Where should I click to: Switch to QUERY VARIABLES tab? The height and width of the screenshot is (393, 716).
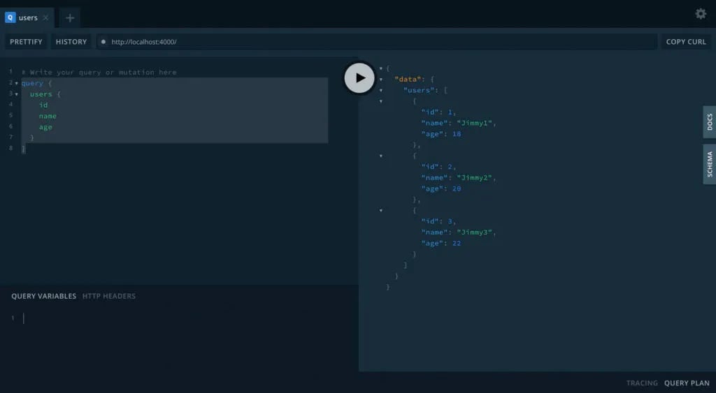click(44, 296)
